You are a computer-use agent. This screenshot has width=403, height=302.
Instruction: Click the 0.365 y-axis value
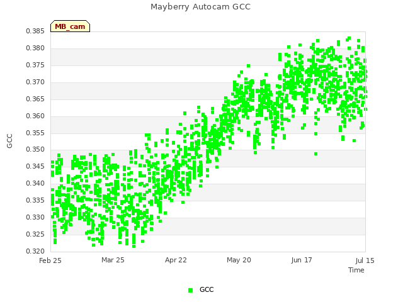(x=35, y=99)
